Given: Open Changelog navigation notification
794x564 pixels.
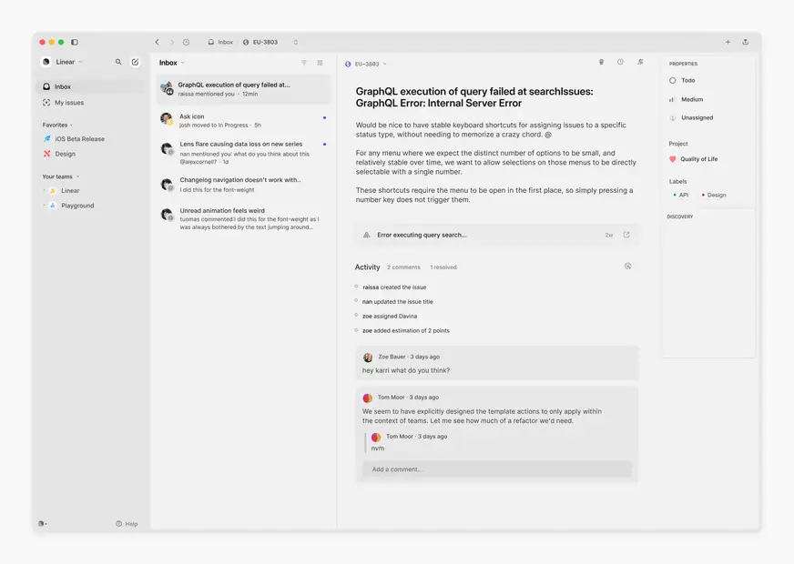Looking at the screenshot, I should (x=243, y=185).
